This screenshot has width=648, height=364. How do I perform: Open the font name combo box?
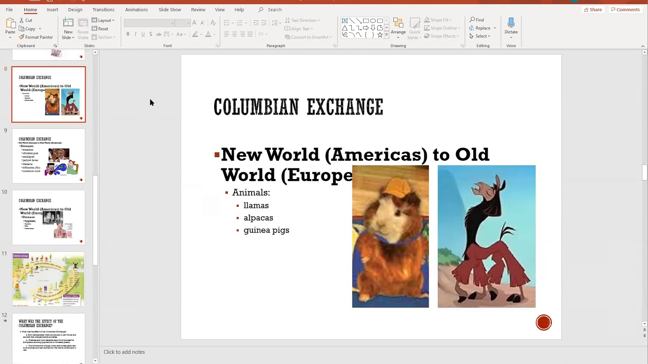(150, 23)
